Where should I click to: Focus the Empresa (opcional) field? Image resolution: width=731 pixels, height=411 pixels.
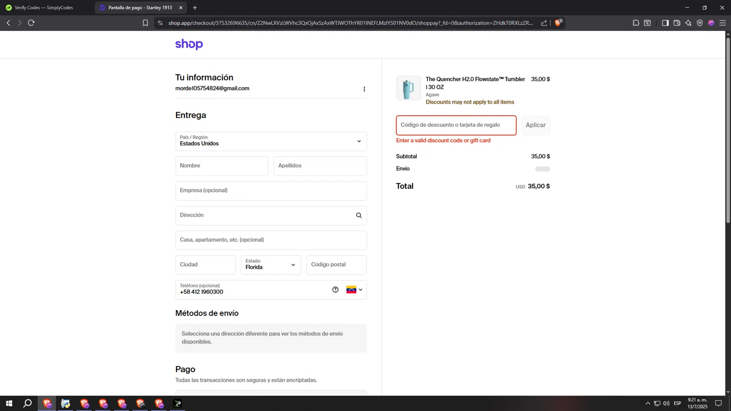[x=271, y=191]
